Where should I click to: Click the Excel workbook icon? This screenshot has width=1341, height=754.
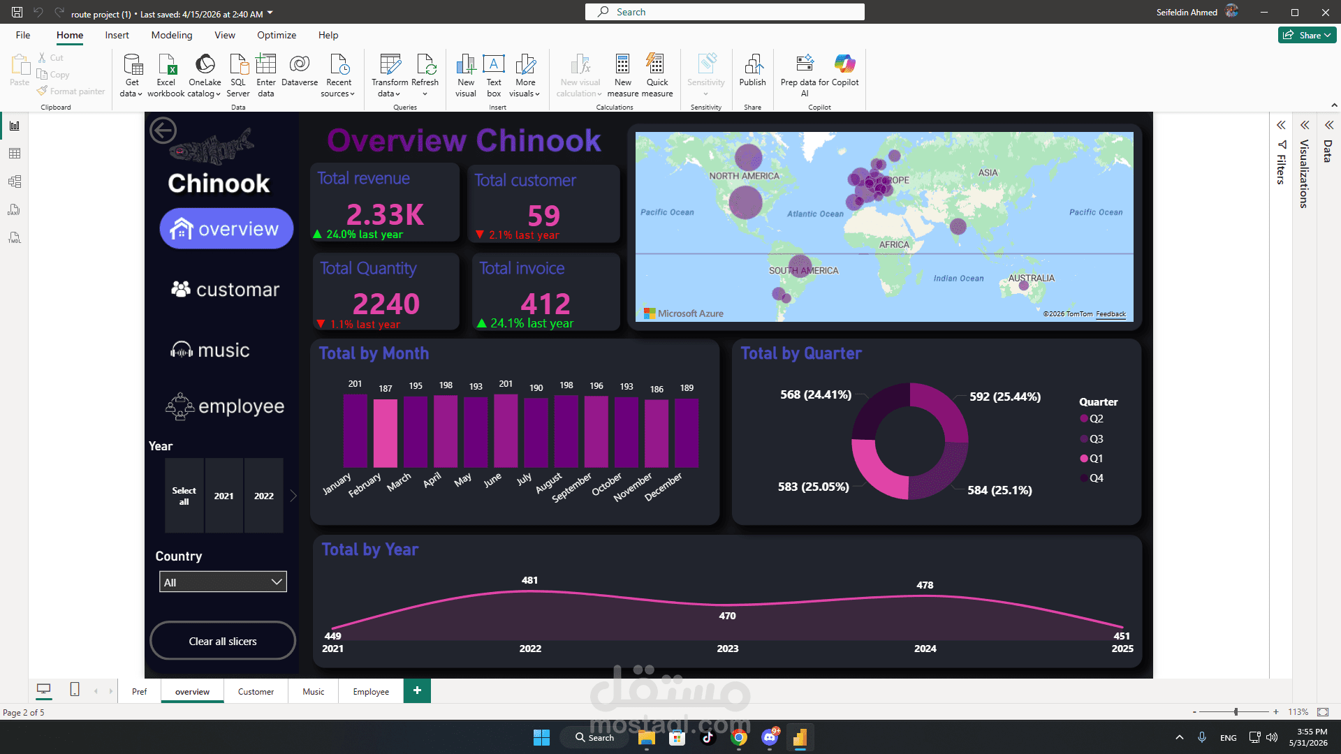tap(166, 75)
